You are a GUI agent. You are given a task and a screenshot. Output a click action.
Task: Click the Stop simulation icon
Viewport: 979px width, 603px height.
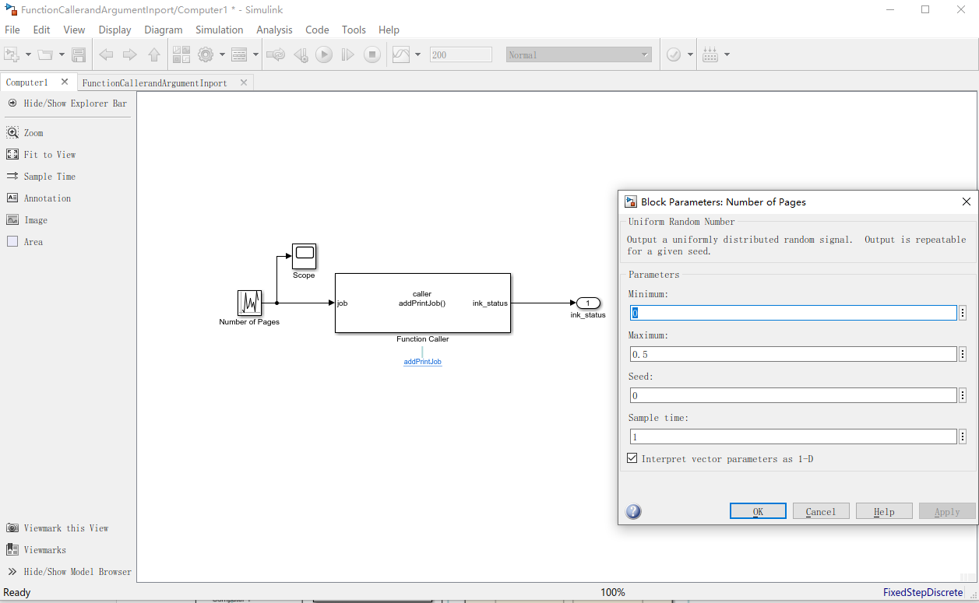[x=374, y=54]
